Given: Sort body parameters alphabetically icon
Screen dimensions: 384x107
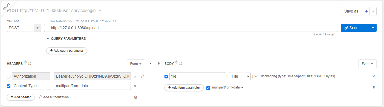Looking at the screenshot, I should (181, 64).
